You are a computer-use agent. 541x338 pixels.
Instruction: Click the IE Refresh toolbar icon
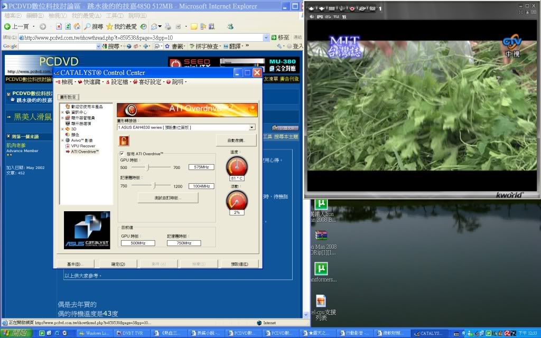click(68, 26)
